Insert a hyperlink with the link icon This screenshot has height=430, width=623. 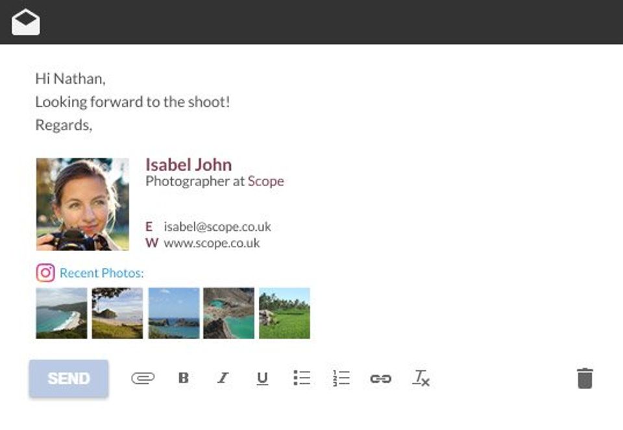pos(381,379)
